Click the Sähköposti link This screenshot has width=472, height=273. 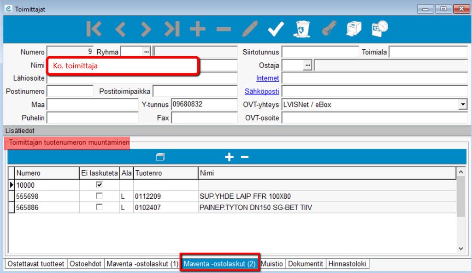point(262,91)
